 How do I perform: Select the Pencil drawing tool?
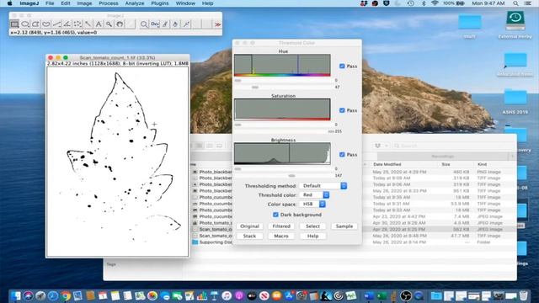165,24
